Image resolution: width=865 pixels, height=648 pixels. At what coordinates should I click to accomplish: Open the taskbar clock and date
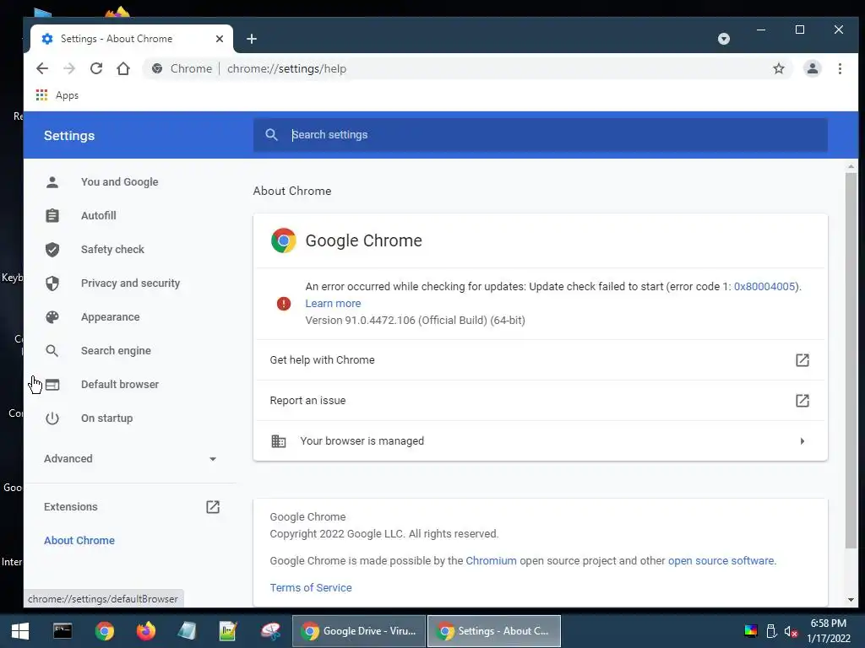(x=828, y=631)
